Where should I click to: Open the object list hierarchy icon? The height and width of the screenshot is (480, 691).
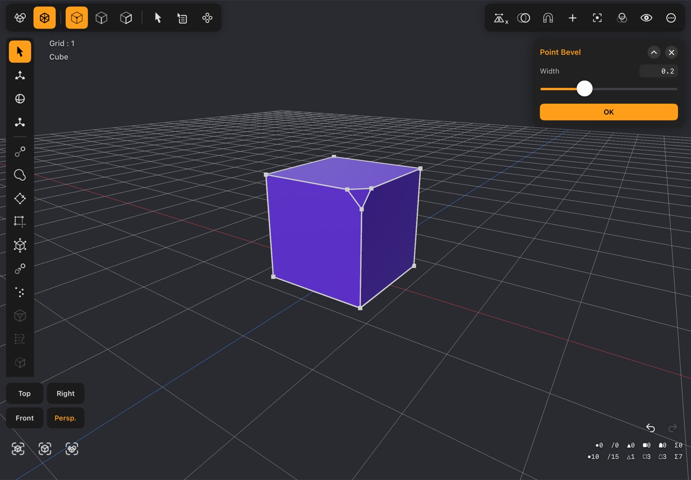tap(182, 18)
